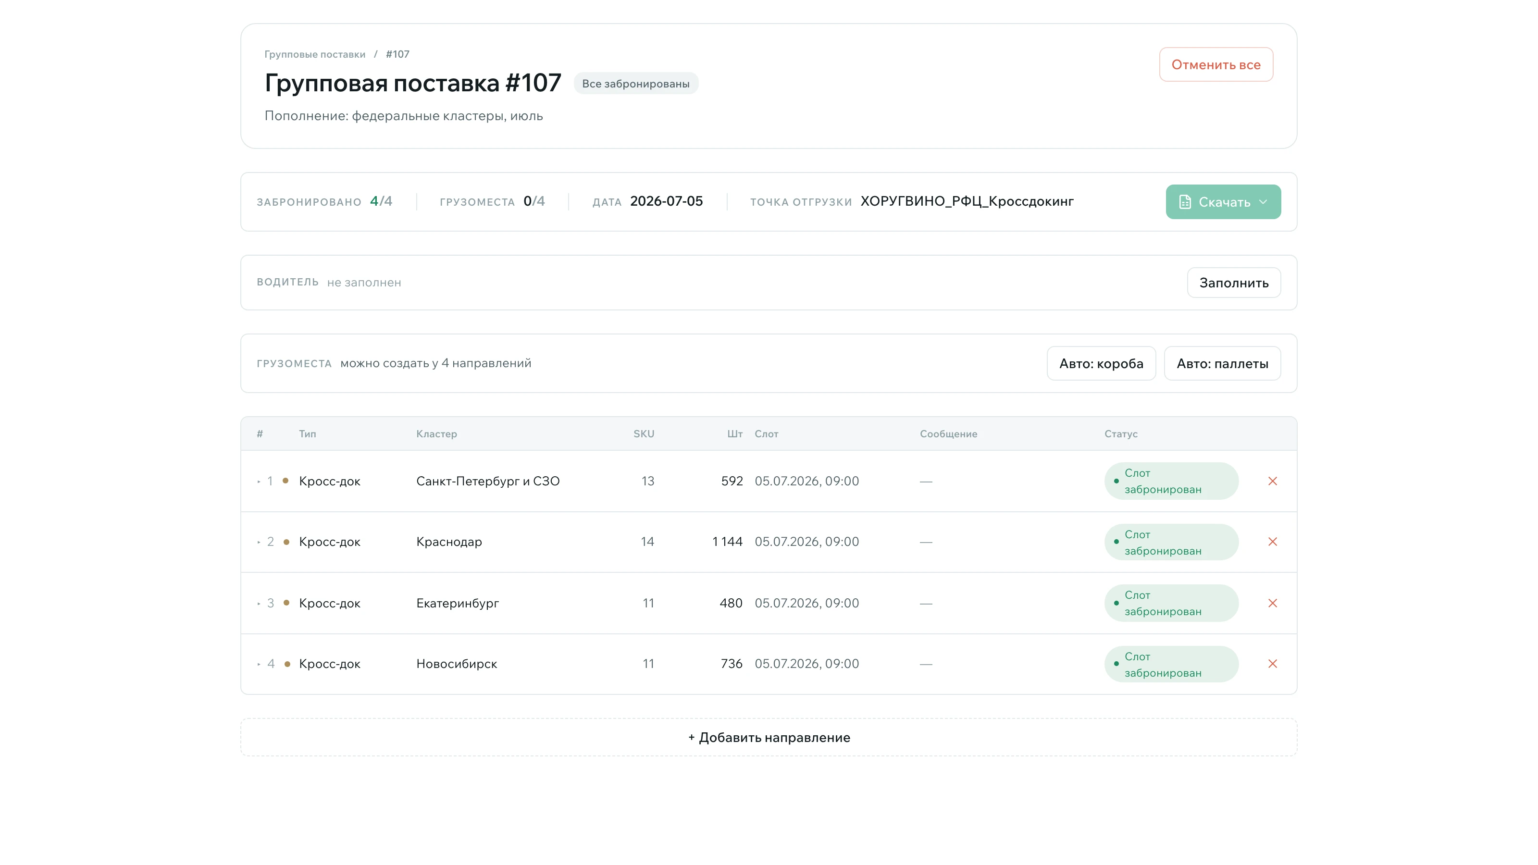Click SKU count 14
The height and width of the screenshot is (865, 1538).
click(x=647, y=542)
